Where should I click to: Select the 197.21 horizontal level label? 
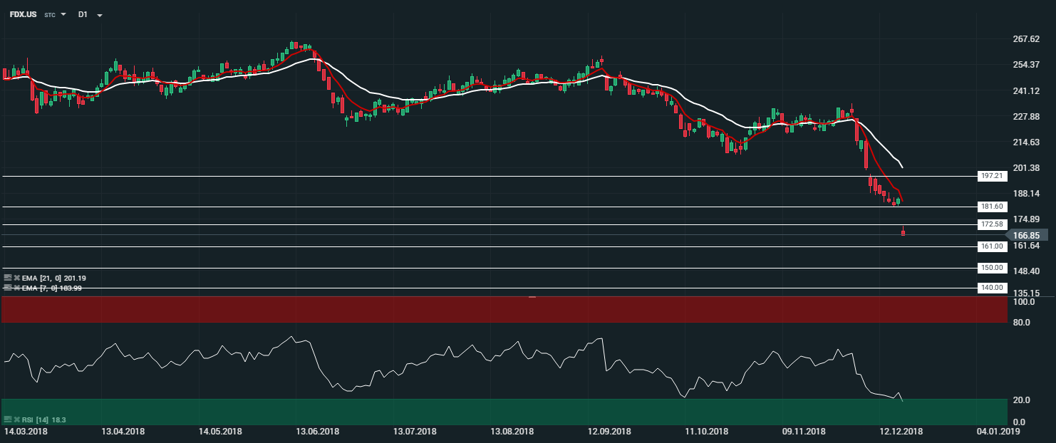(x=992, y=176)
